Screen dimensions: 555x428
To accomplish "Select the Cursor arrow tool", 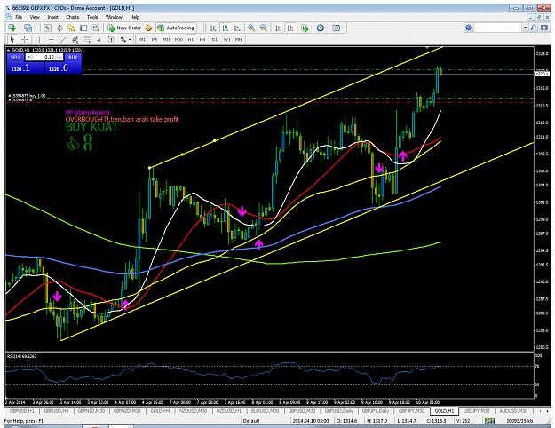I will (12, 40).
